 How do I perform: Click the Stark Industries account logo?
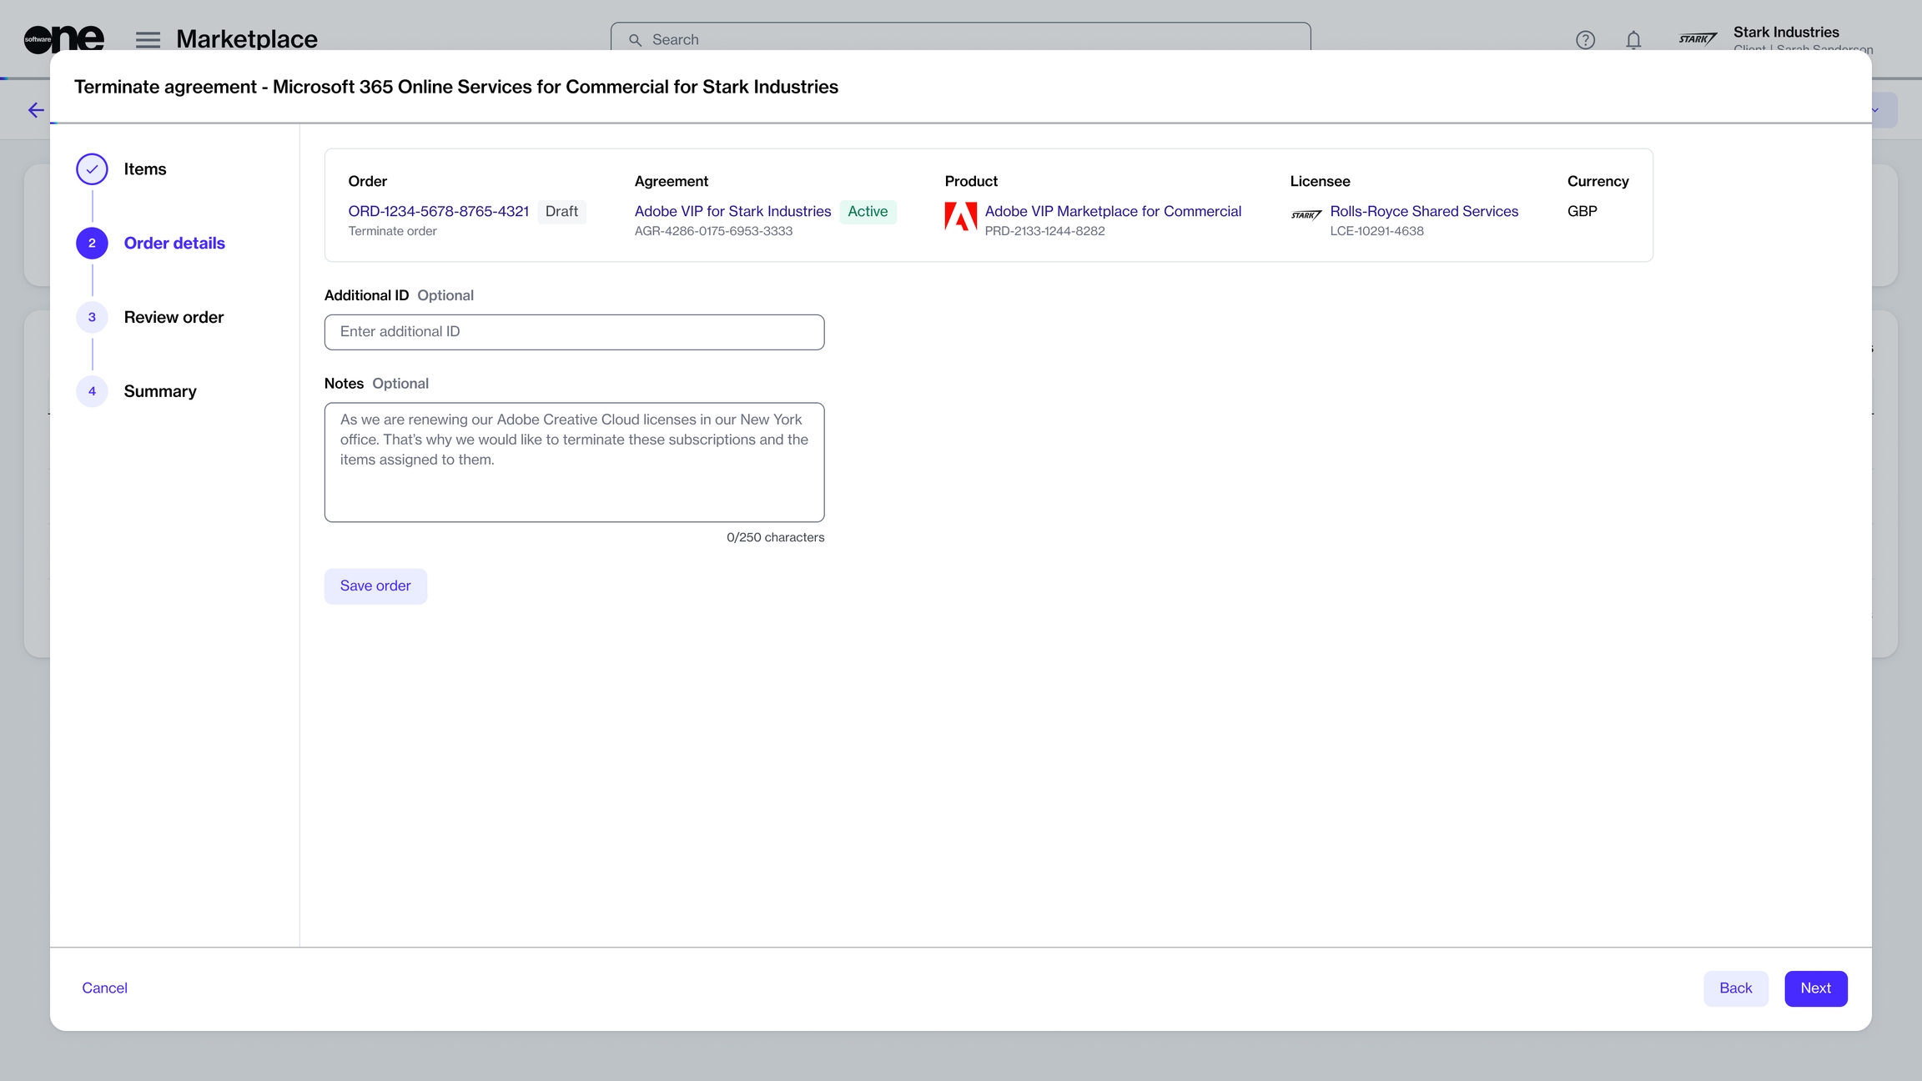[x=1698, y=38]
